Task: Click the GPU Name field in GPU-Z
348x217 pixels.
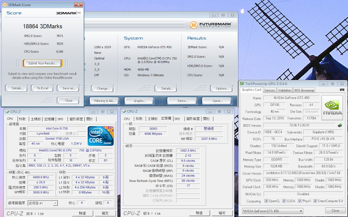Action: (x=291, y=98)
